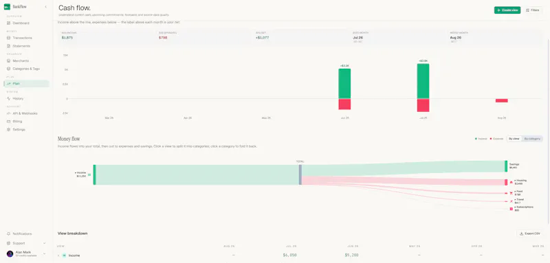
Task: Click the Create view button
Action: coord(507,10)
